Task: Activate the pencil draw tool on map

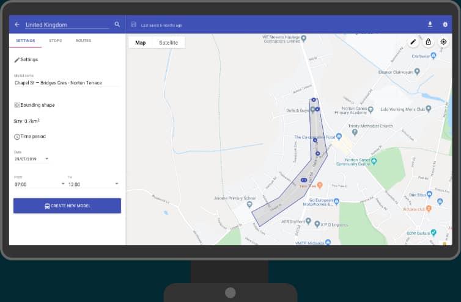Action: [413, 42]
